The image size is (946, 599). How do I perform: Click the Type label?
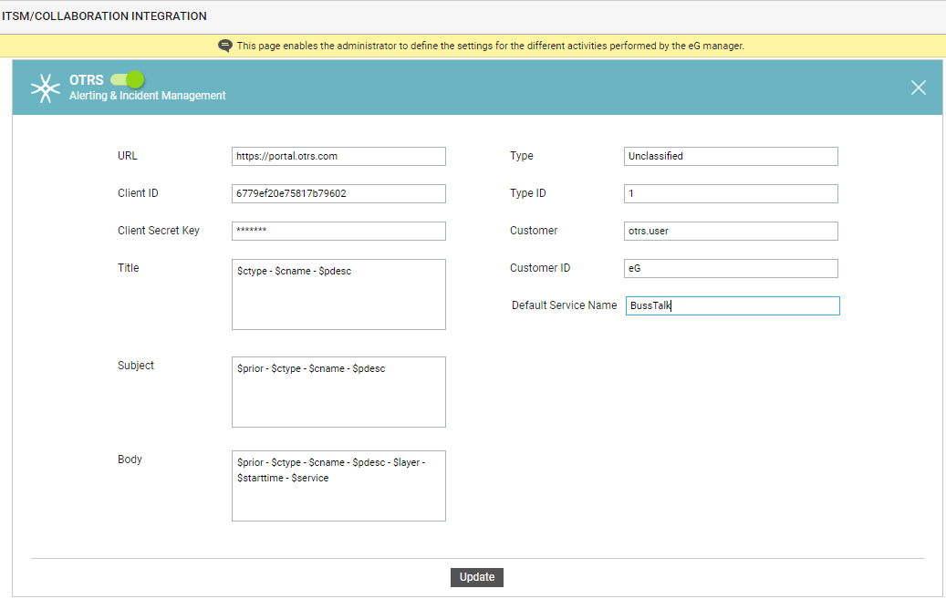[521, 156]
